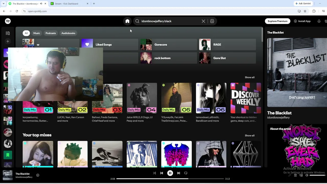Open the Liked Songs shortcut

tap(110, 44)
